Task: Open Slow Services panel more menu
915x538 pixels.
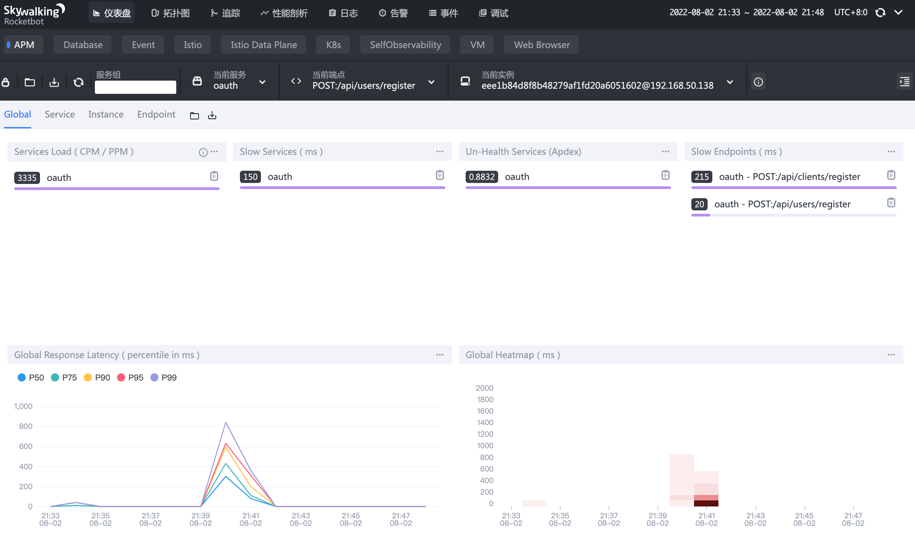Action: [440, 151]
